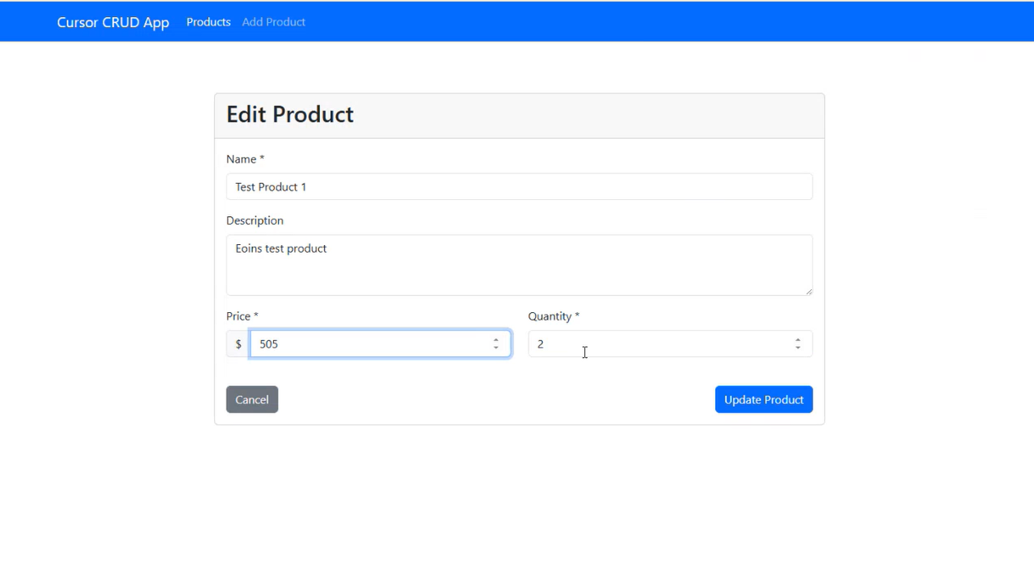Click the Cursor CRUD App brand link
This screenshot has width=1034, height=587.
coord(112,22)
